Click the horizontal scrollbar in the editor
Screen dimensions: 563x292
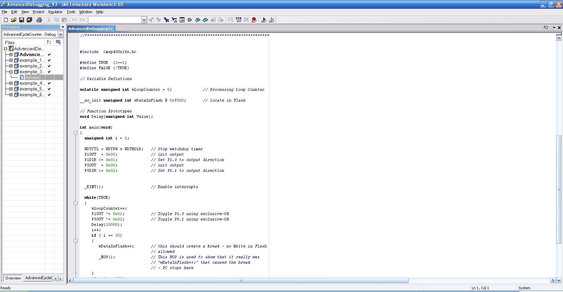pos(241,281)
